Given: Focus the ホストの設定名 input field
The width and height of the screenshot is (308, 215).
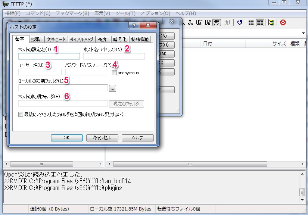Looking at the screenshot, I should (x=49, y=56).
